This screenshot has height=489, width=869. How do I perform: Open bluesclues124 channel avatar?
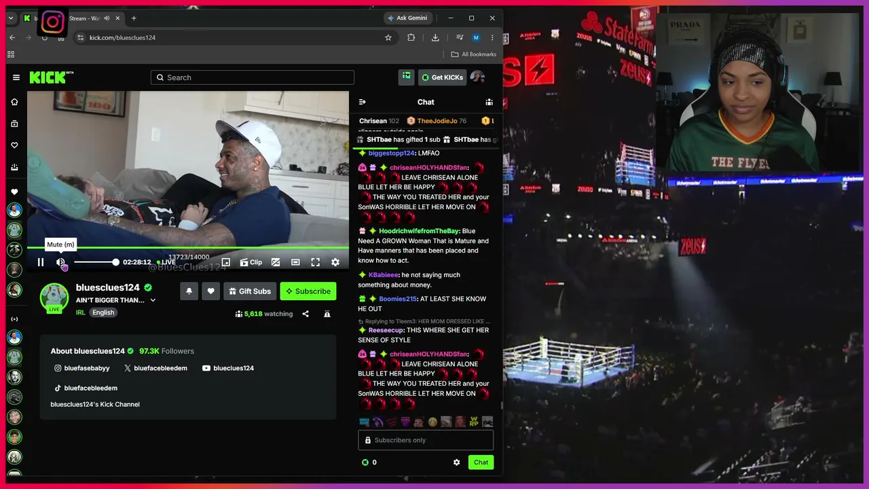pyautogui.click(x=54, y=297)
